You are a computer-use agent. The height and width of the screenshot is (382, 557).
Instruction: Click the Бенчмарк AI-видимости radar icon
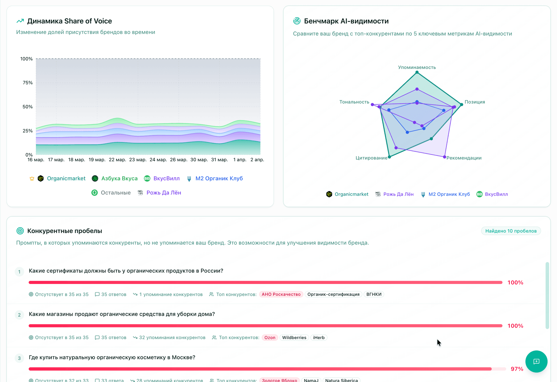coord(297,21)
